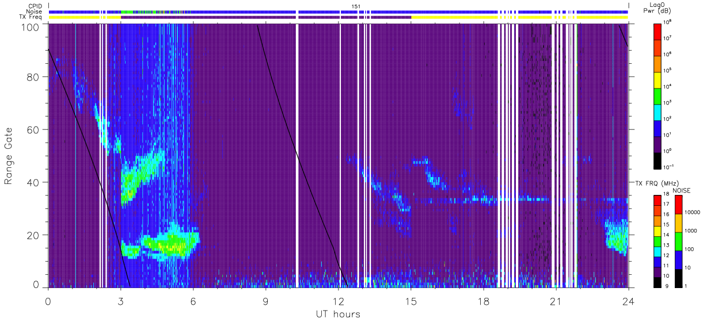Viewport: 707px width, 326px height.
Task: Click the CPID value 151
Action: click(355, 6)
